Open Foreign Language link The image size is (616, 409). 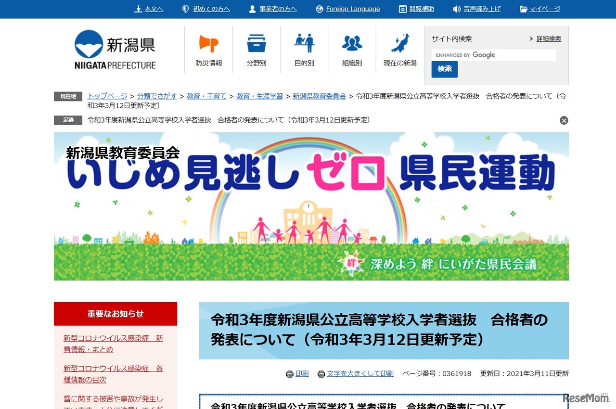point(353,9)
